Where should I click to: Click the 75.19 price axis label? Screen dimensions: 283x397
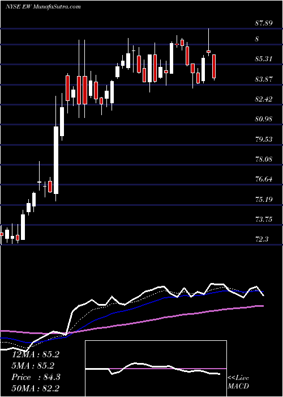264,200
